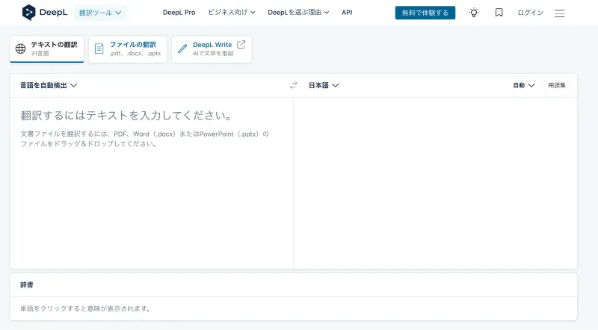Expand the DeepLを選ぶ理由 menu
598x330 pixels.
298,12
